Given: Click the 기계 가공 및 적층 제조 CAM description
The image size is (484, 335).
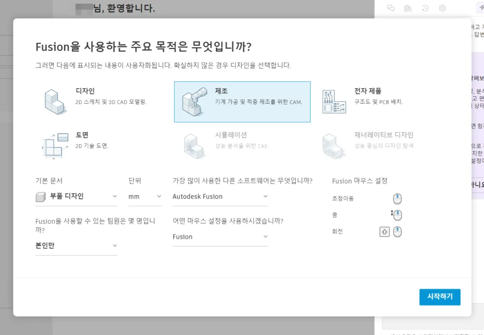Looking at the screenshot, I should click(259, 102).
